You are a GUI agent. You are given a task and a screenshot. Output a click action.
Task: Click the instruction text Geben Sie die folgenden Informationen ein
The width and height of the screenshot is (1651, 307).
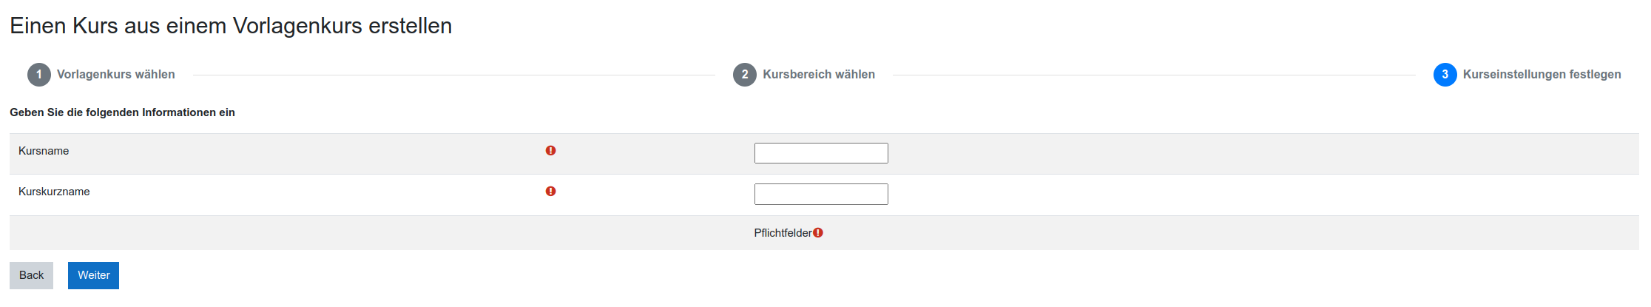(x=122, y=112)
